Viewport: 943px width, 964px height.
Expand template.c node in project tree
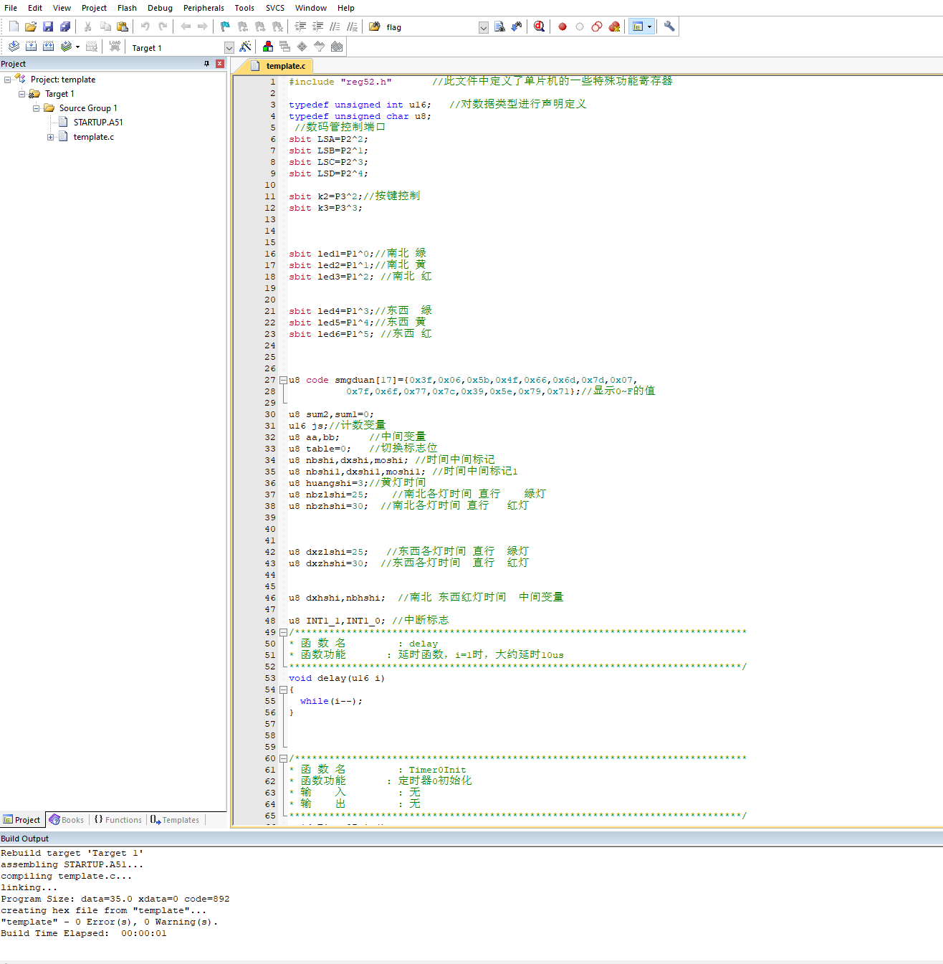tap(50, 137)
